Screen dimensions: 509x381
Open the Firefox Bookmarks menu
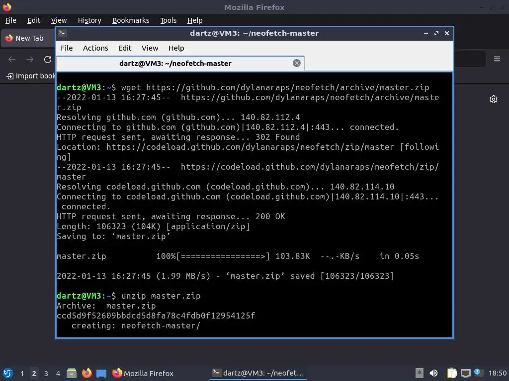131,20
